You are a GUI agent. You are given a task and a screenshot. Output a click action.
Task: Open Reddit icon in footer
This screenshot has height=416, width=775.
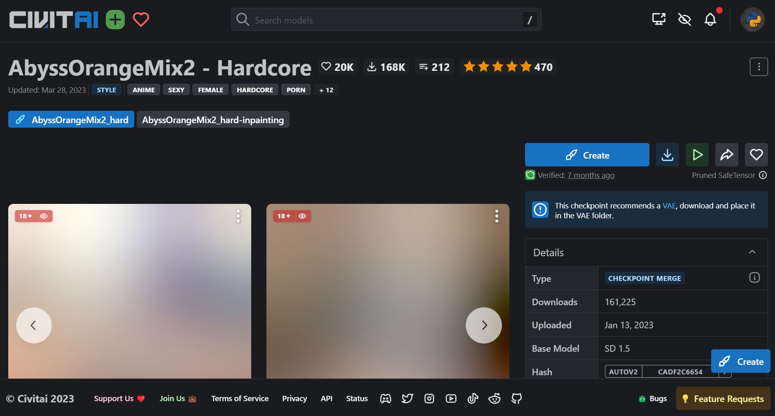pyautogui.click(x=495, y=398)
